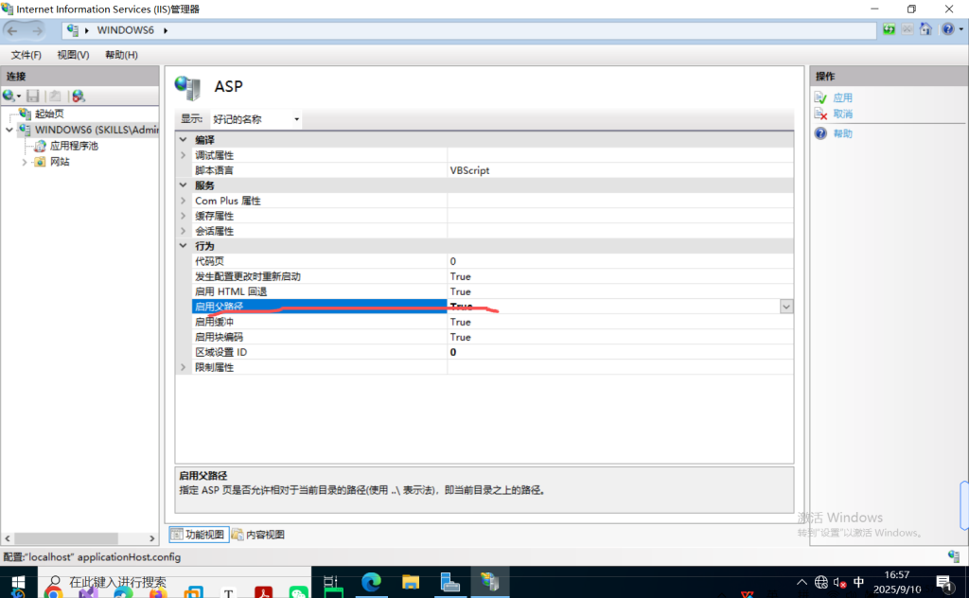Image resolution: width=969 pixels, height=598 pixels.
Task: Click the Back navigation arrow
Action: [x=14, y=30]
